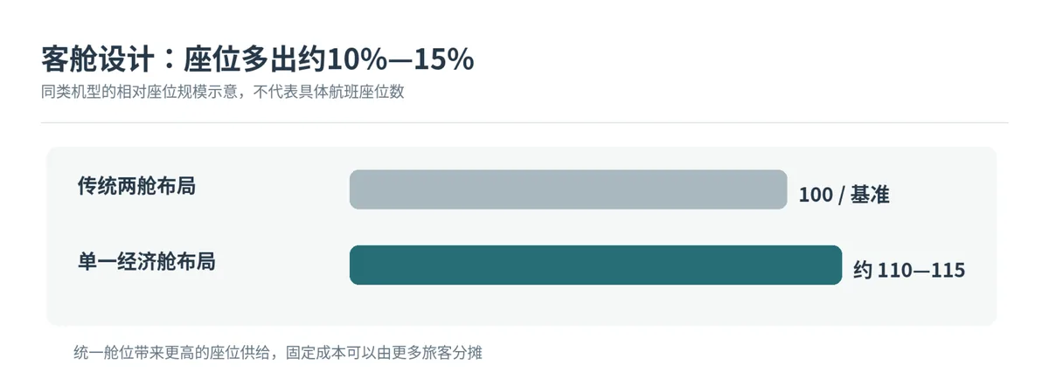Screen dimensions: 1049x372
Task: Select the 单一经济舱布局 row label
Action: click(146, 261)
